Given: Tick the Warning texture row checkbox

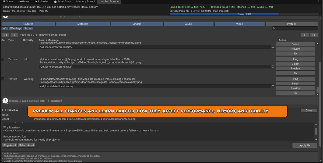Looking at the screenshot, I should [3, 79].
